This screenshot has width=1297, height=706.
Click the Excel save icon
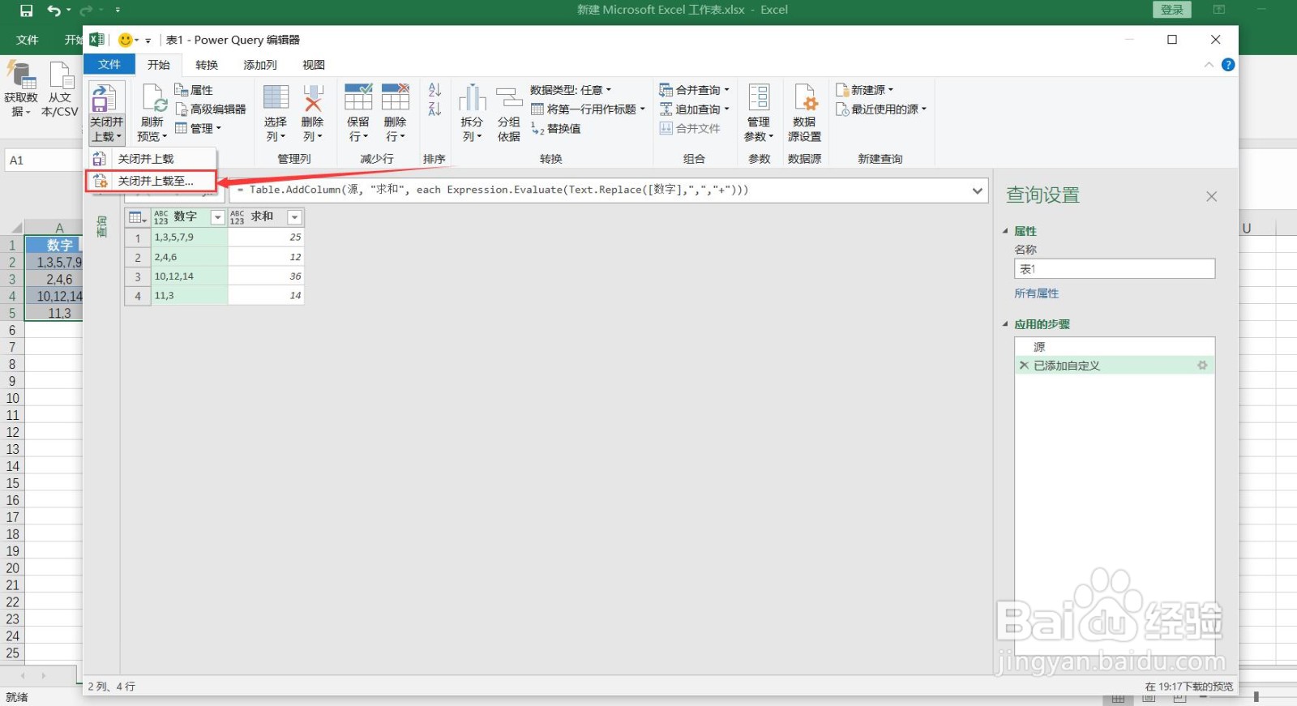[26, 11]
